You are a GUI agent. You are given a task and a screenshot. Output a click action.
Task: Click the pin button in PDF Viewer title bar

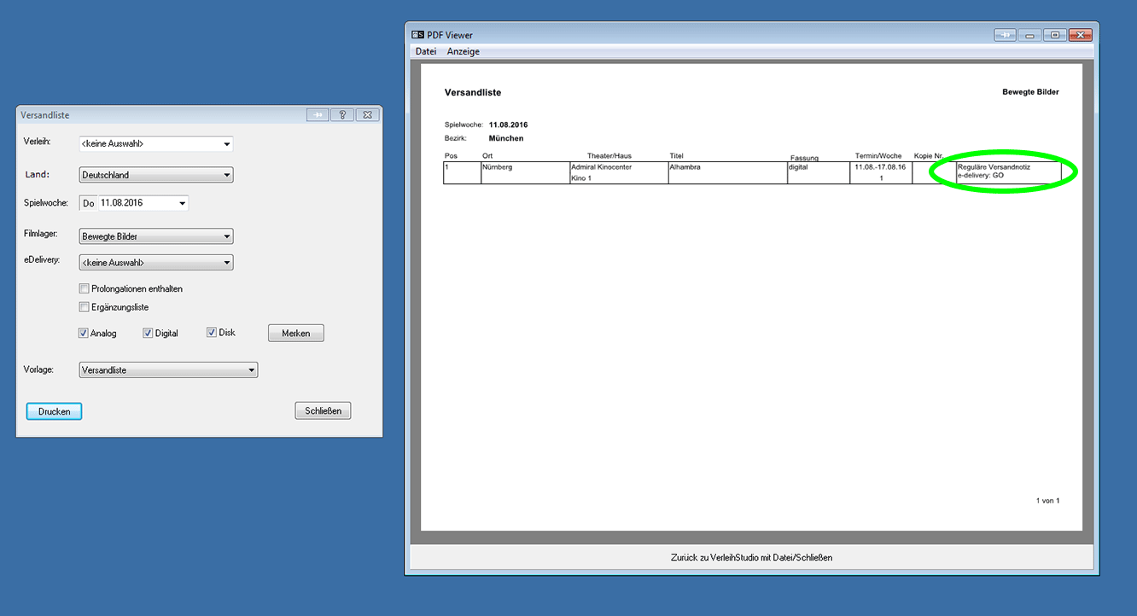click(1006, 35)
